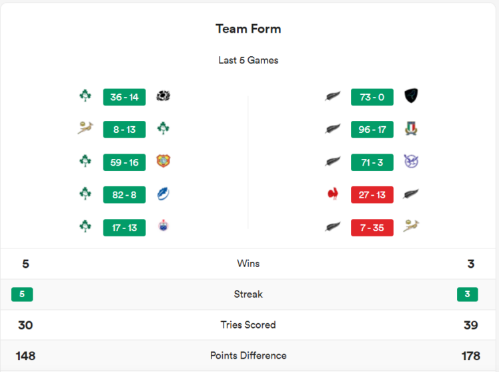View the 82 - 8 game result
This screenshot has height=372, width=499.
point(124,194)
